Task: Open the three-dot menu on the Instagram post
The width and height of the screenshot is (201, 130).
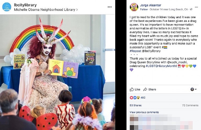Action: click(x=109, y=7)
